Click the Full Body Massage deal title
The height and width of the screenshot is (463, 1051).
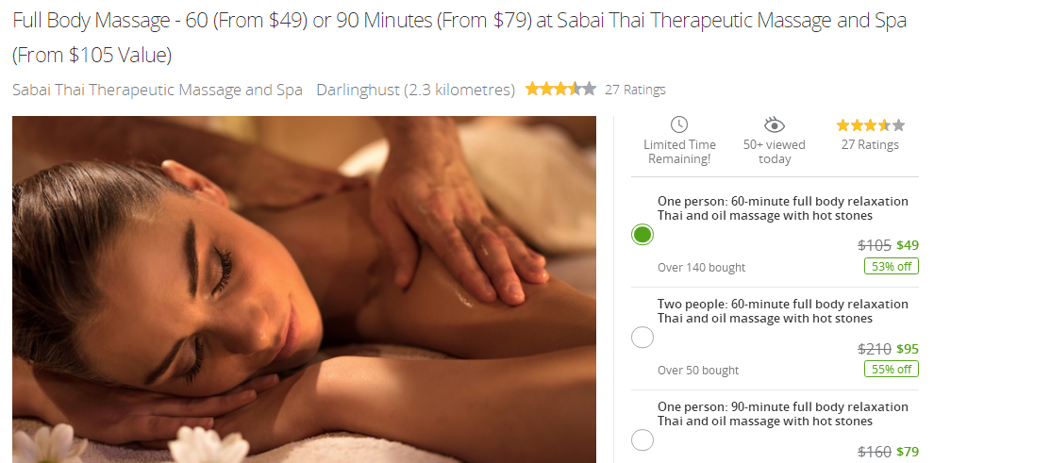(x=459, y=38)
